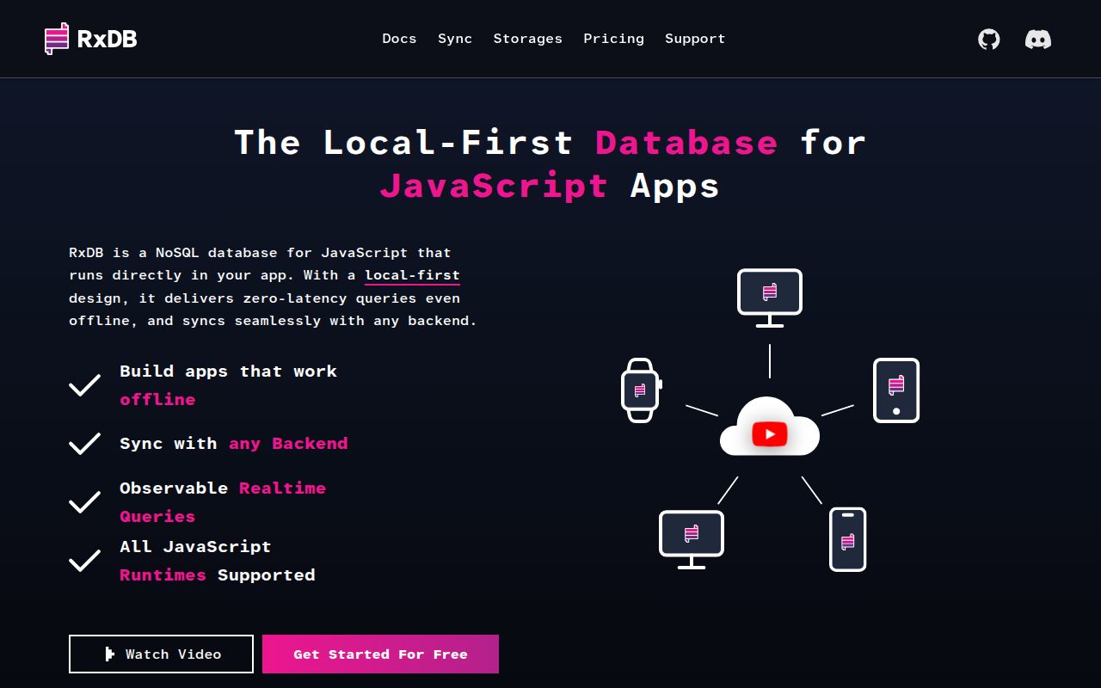Viewport: 1101px width, 688px height.
Task: Click 'RxDB is a NoSQL database' paragraph text
Action: pos(273,287)
